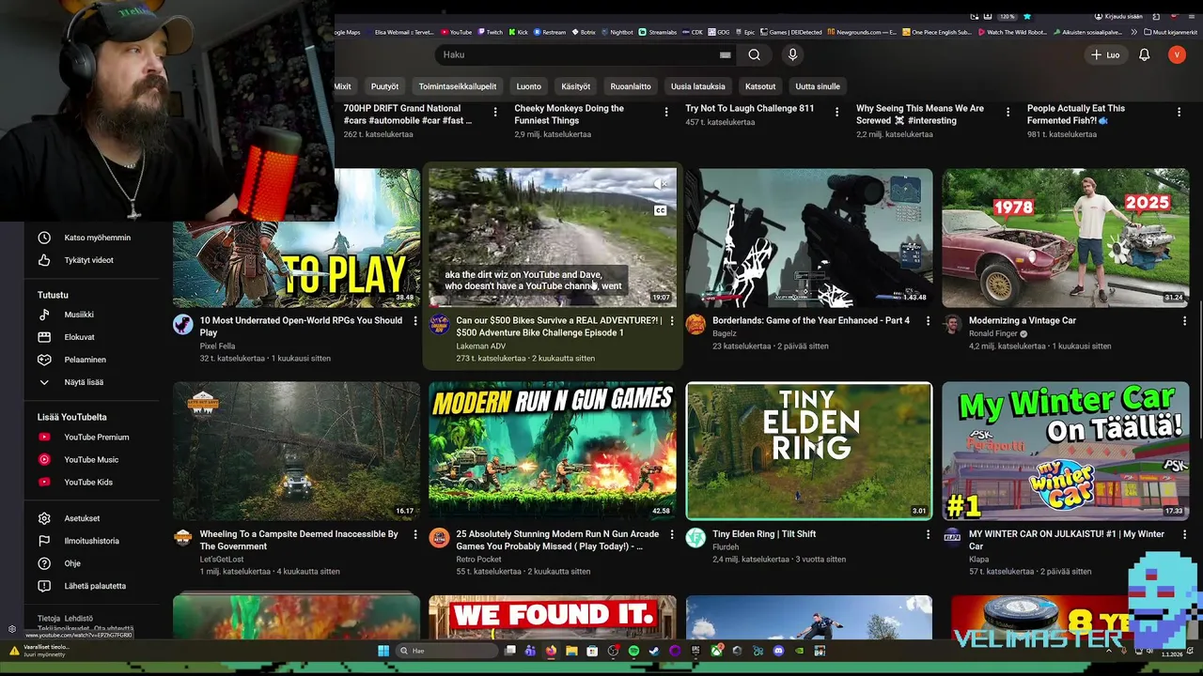Viewport: 1203px width, 676px height.
Task: Open the Lakeman ADV channel avatar
Action: (439, 325)
